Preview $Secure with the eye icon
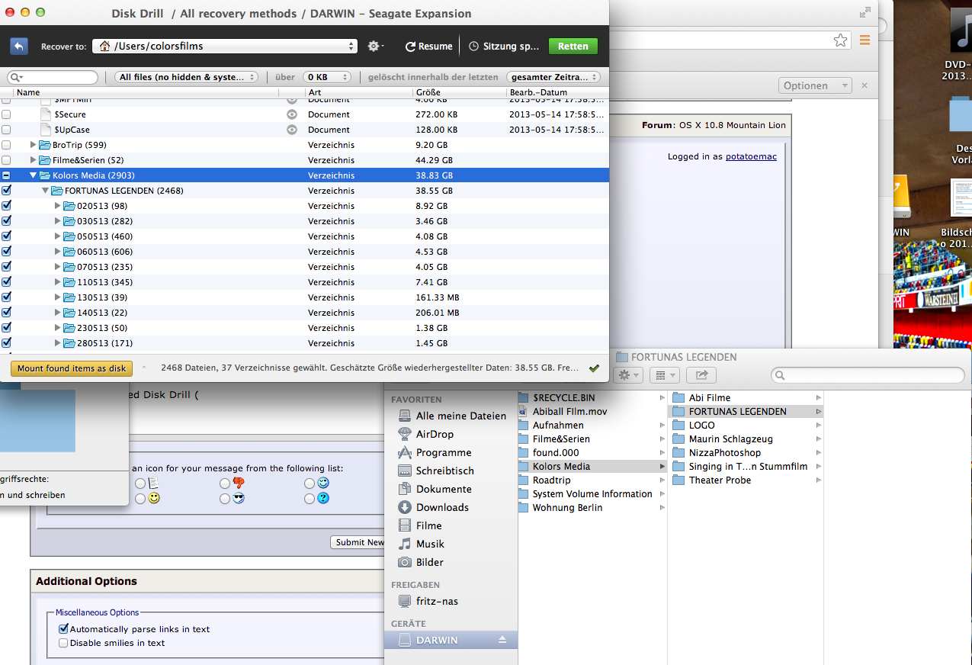Screen dimensions: 972x665 click(x=292, y=114)
